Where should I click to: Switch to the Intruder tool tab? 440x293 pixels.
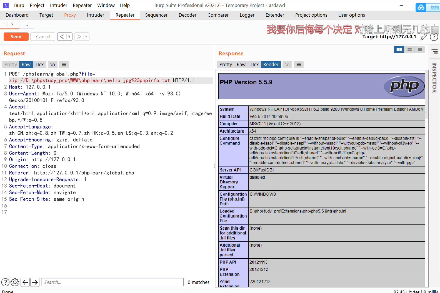click(96, 15)
